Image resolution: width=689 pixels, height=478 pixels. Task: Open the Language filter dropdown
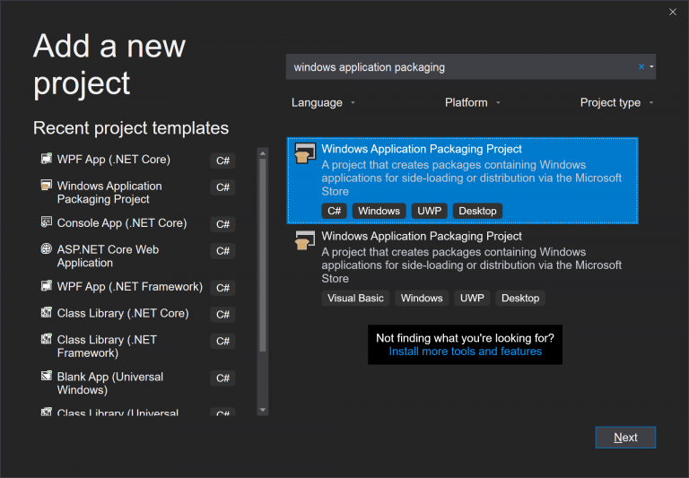[x=323, y=102]
